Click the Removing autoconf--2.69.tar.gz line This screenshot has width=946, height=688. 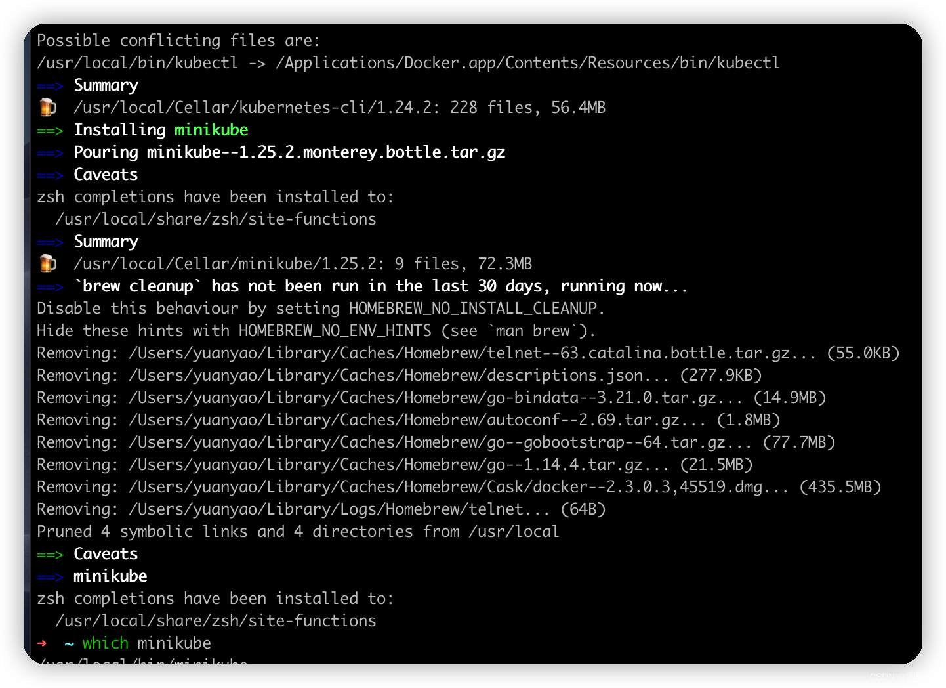[409, 420]
